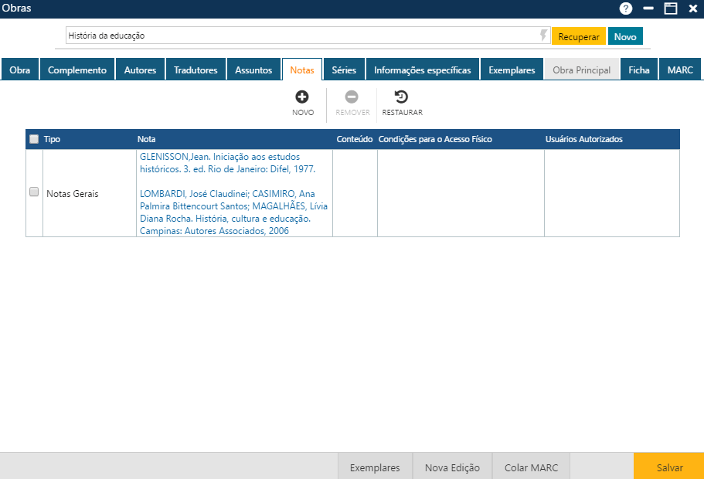Go to the Tradutores tab

pyautogui.click(x=196, y=69)
